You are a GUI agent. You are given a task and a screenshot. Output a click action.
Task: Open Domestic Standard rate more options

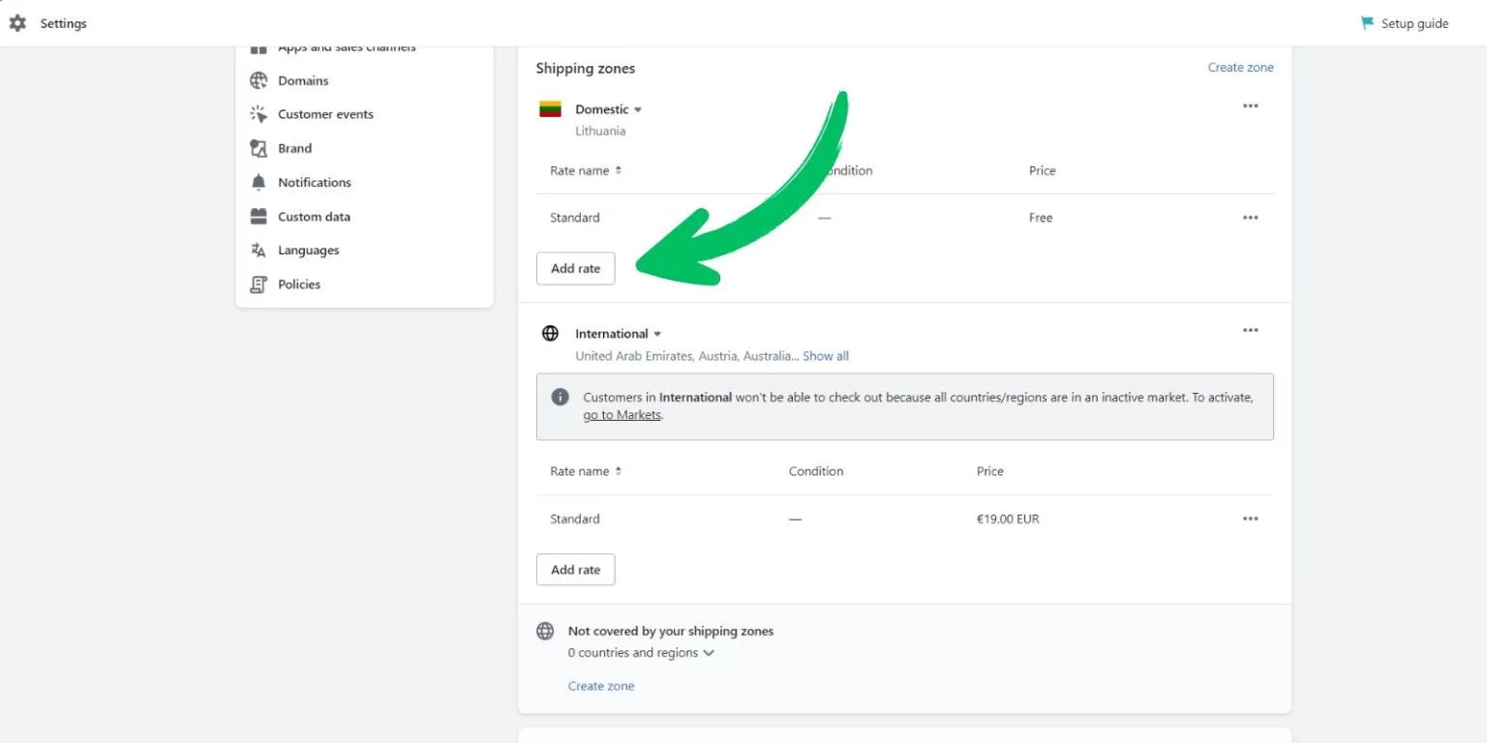coord(1251,218)
